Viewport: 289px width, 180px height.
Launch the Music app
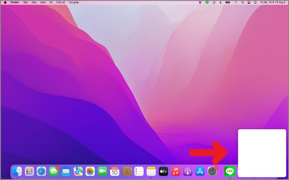pos(176,171)
